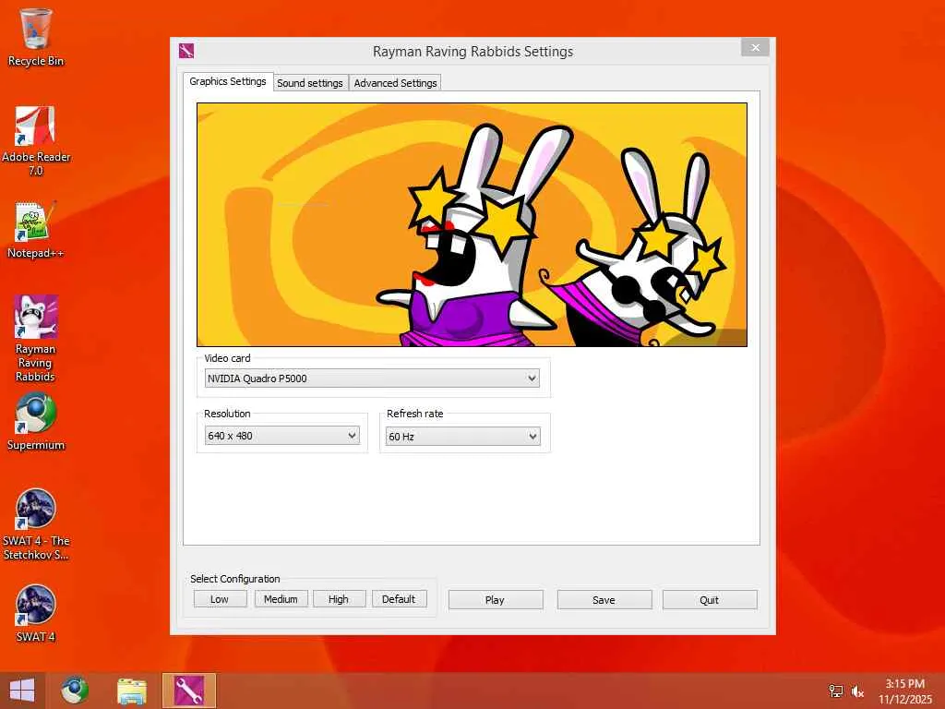Click the network tray icon
Image resolution: width=945 pixels, height=709 pixels.
coord(835,691)
